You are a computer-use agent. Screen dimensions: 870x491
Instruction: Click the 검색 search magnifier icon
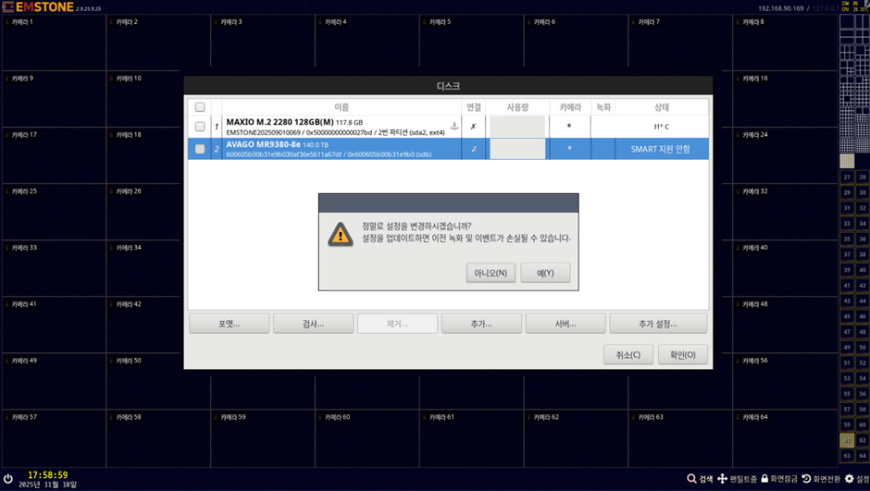(691, 479)
